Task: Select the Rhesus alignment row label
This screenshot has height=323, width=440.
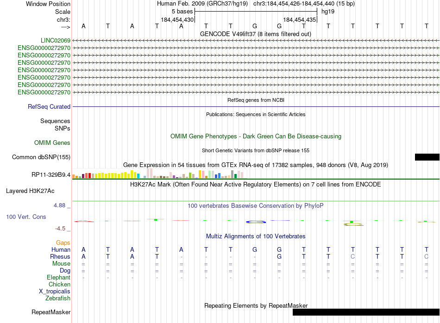Action: 60,256
